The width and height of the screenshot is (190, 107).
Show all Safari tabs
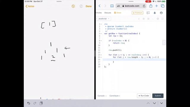162,6
